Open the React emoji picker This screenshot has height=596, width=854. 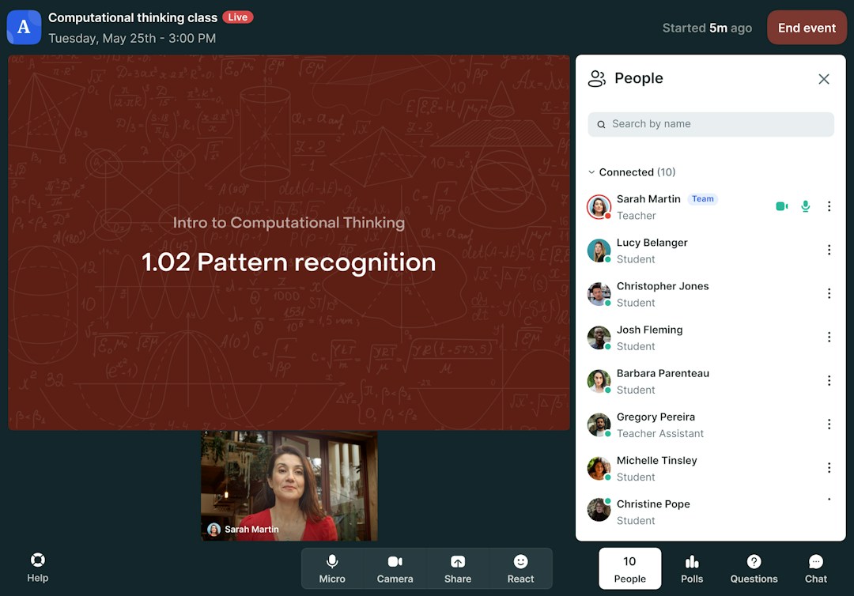pos(520,569)
